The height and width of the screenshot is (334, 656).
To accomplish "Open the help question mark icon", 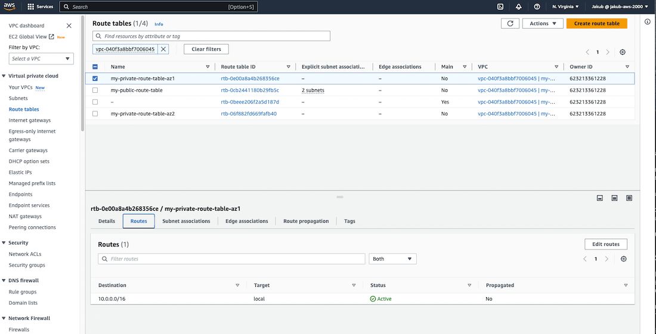I will [x=537, y=7].
